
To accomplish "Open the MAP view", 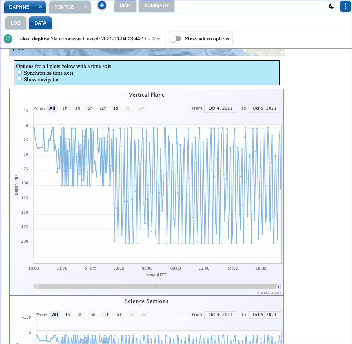I will point(125,6).
